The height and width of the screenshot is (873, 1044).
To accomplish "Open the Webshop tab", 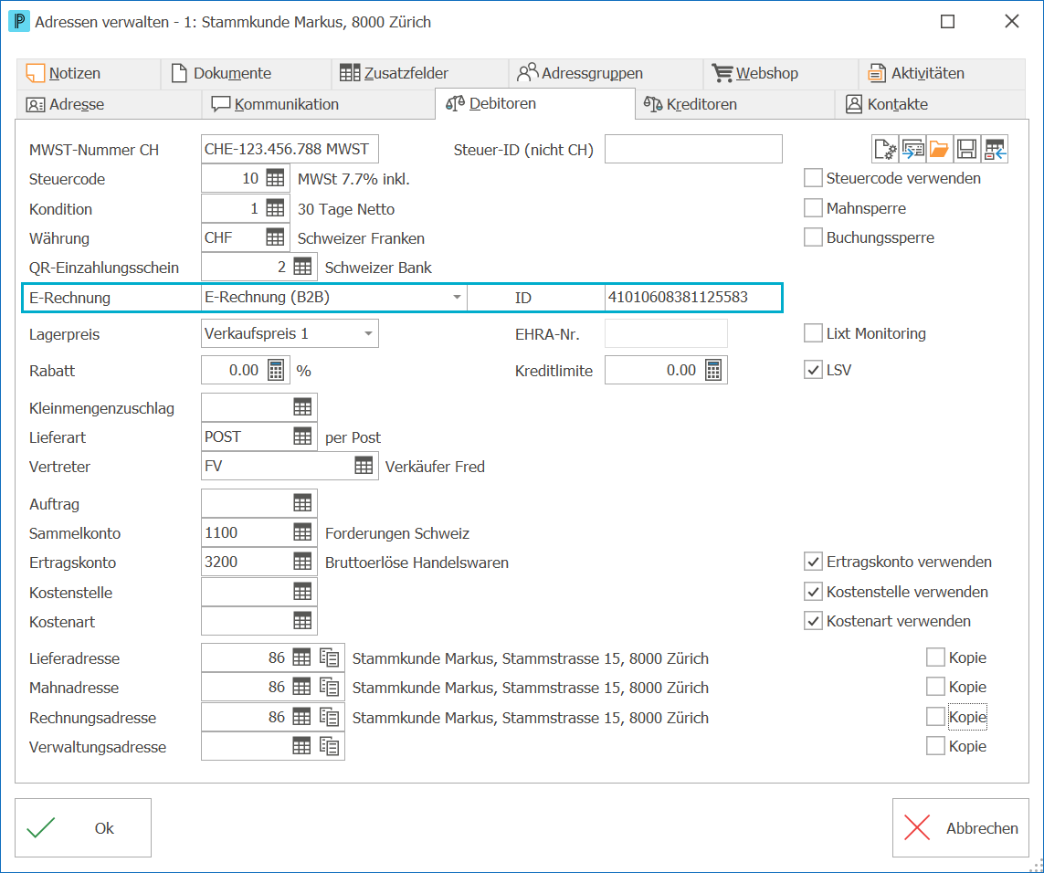I will coord(781,73).
